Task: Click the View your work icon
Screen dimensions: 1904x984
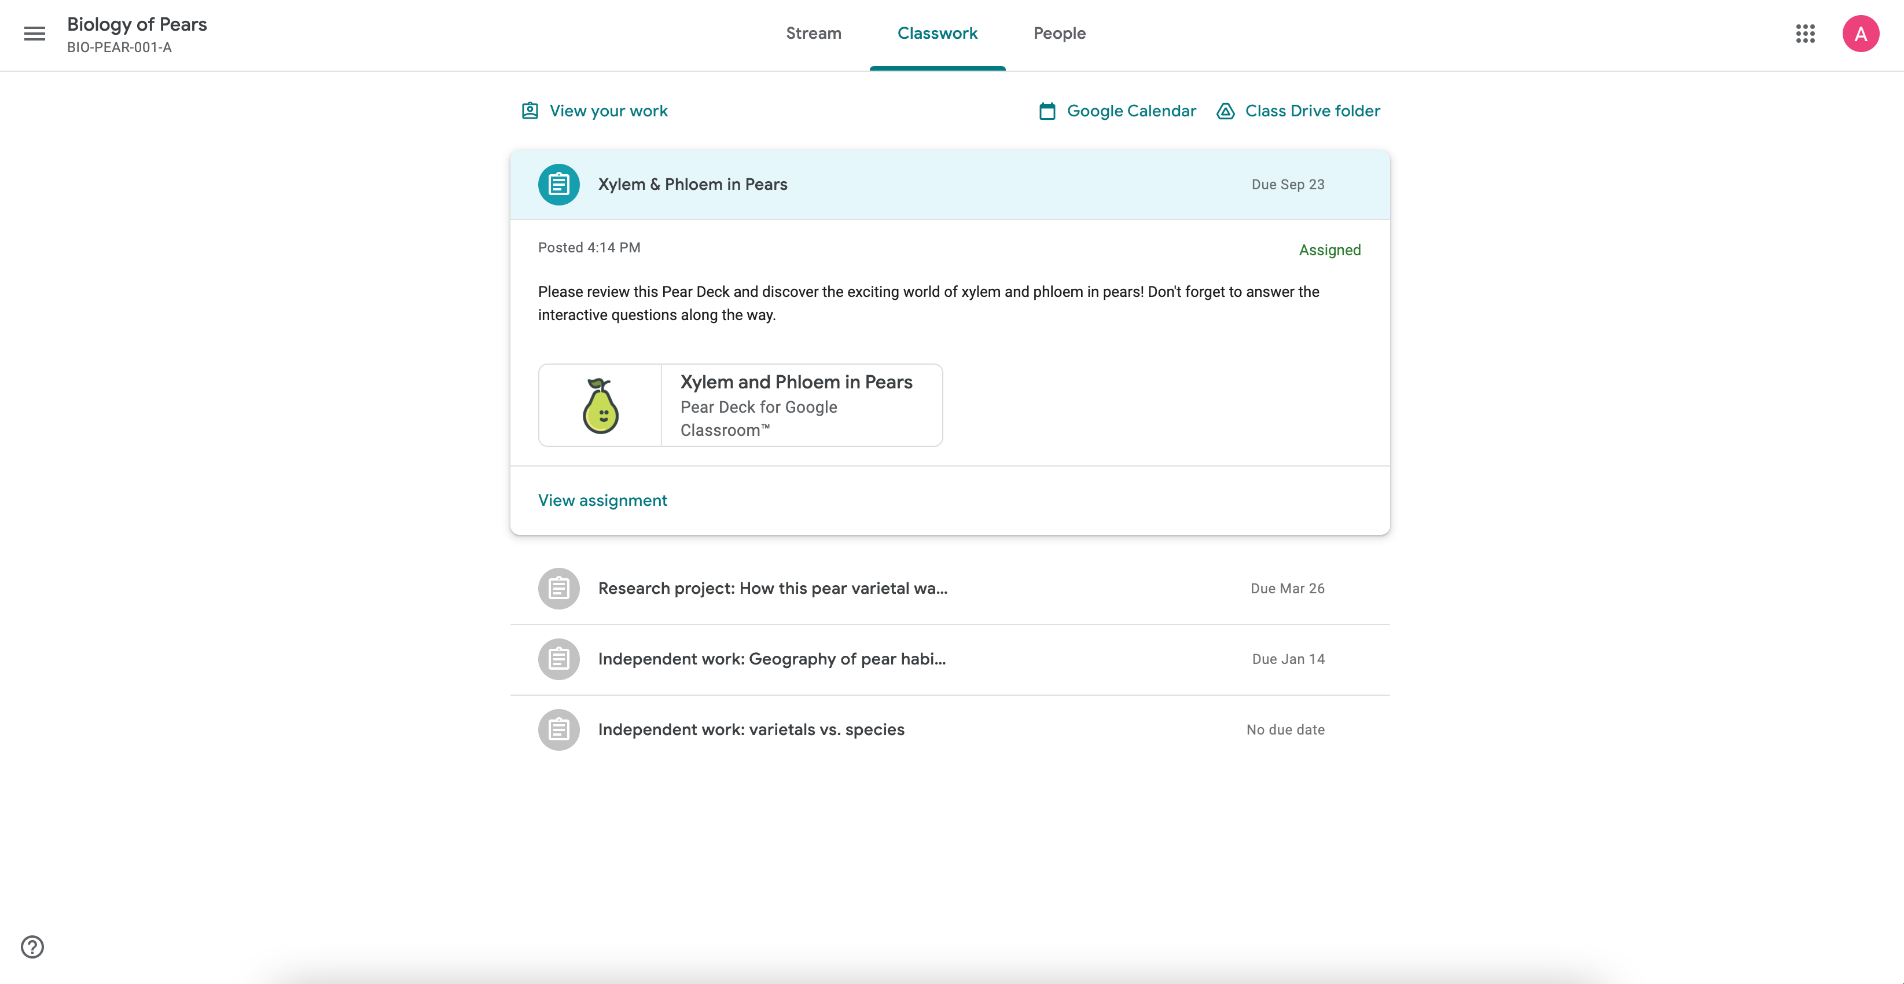Action: click(530, 111)
